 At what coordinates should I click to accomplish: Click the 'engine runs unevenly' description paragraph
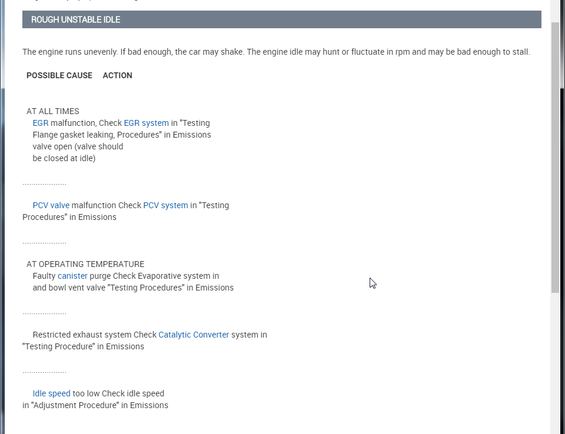tap(276, 52)
